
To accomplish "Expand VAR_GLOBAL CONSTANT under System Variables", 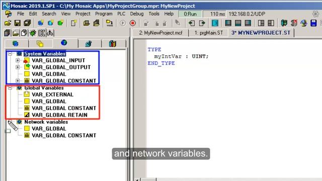I will [x=18, y=80].
